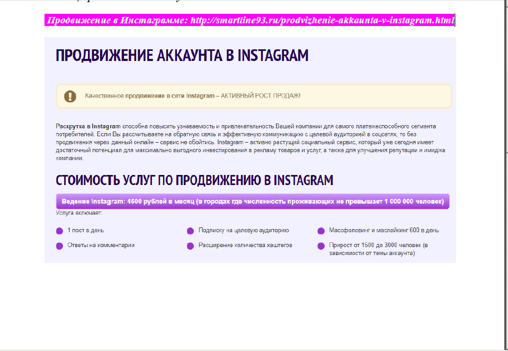Click purple bullet beside "Массфоловинг и маслайкинг"
This screenshot has width=508, height=351.
coord(320,231)
